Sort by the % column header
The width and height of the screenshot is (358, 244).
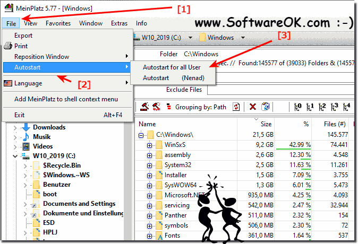tap(293, 124)
